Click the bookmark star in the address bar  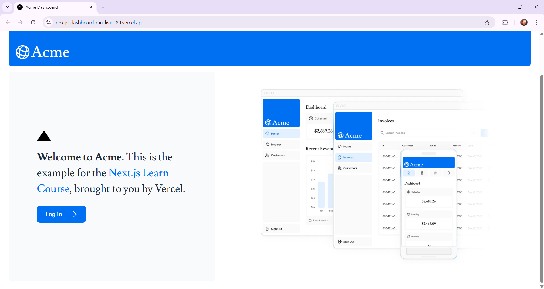[x=487, y=22]
